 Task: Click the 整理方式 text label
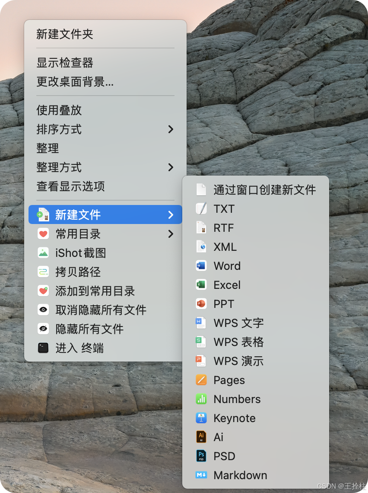pos(59,167)
